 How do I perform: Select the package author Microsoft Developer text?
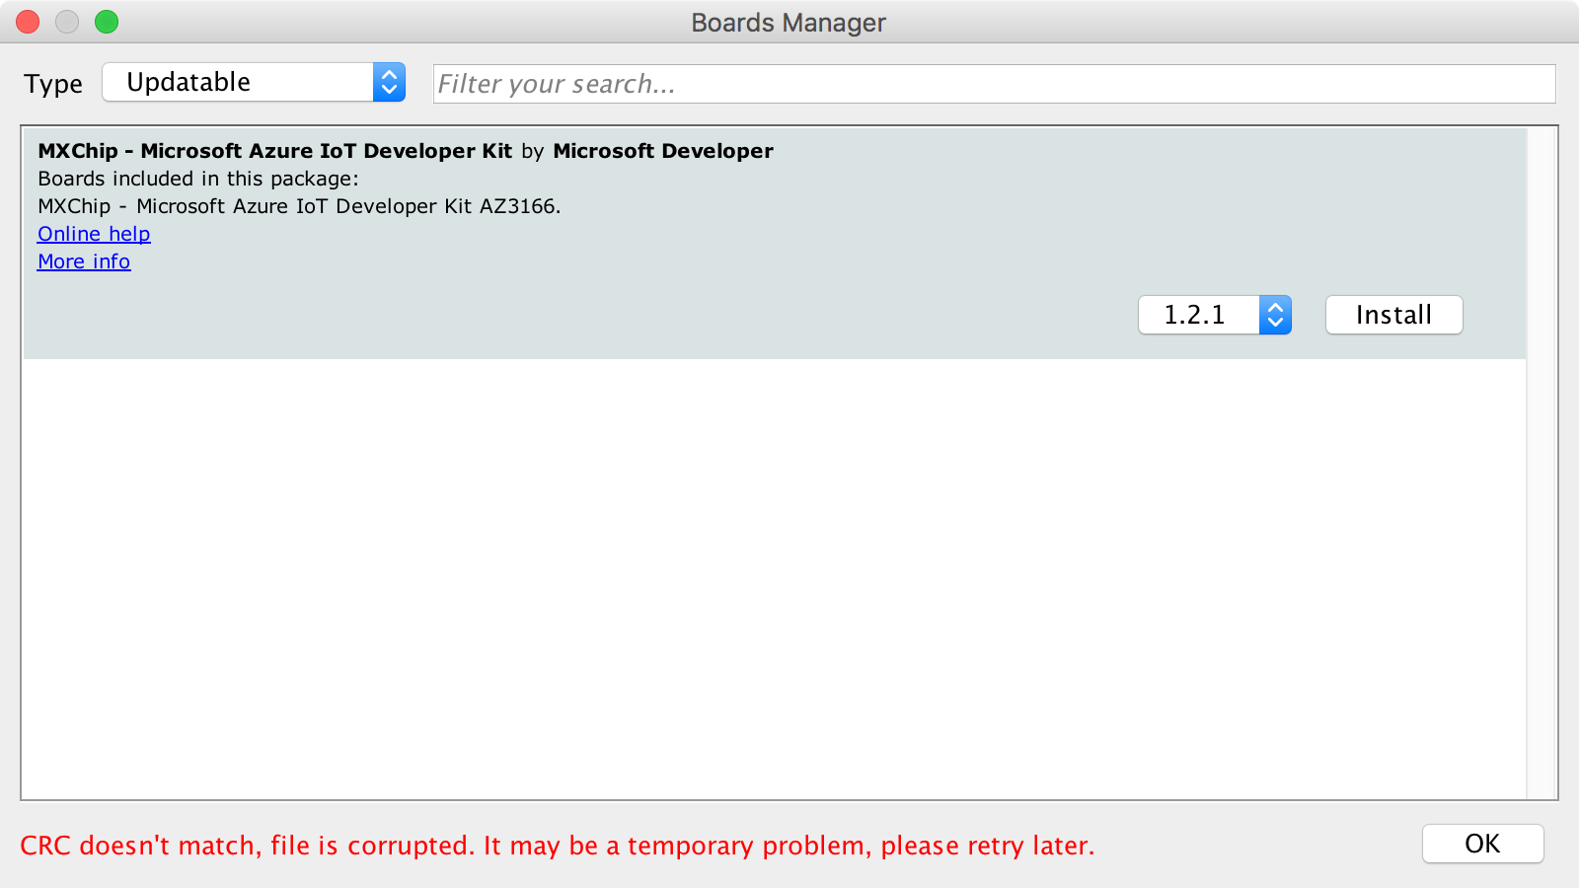(662, 151)
